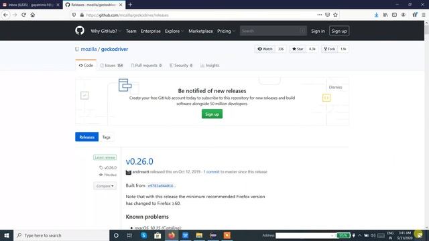
Task: Open Skype from the taskbar
Action: tap(144, 235)
